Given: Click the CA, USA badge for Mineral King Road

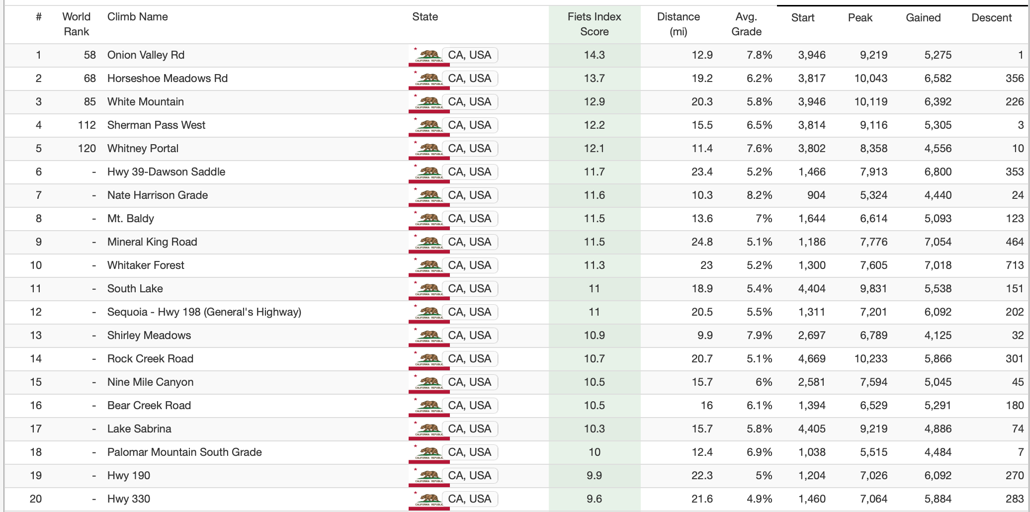Looking at the screenshot, I should (x=469, y=242).
